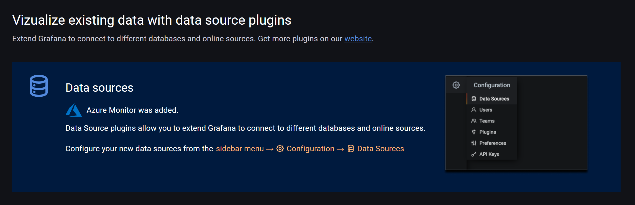The height and width of the screenshot is (205, 635).
Task: Select Data Sources in the Configuration menu
Action: click(x=492, y=99)
